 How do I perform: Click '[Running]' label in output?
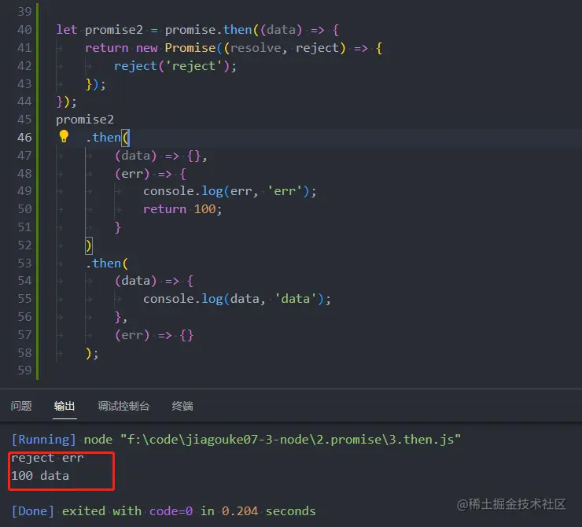pos(43,440)
